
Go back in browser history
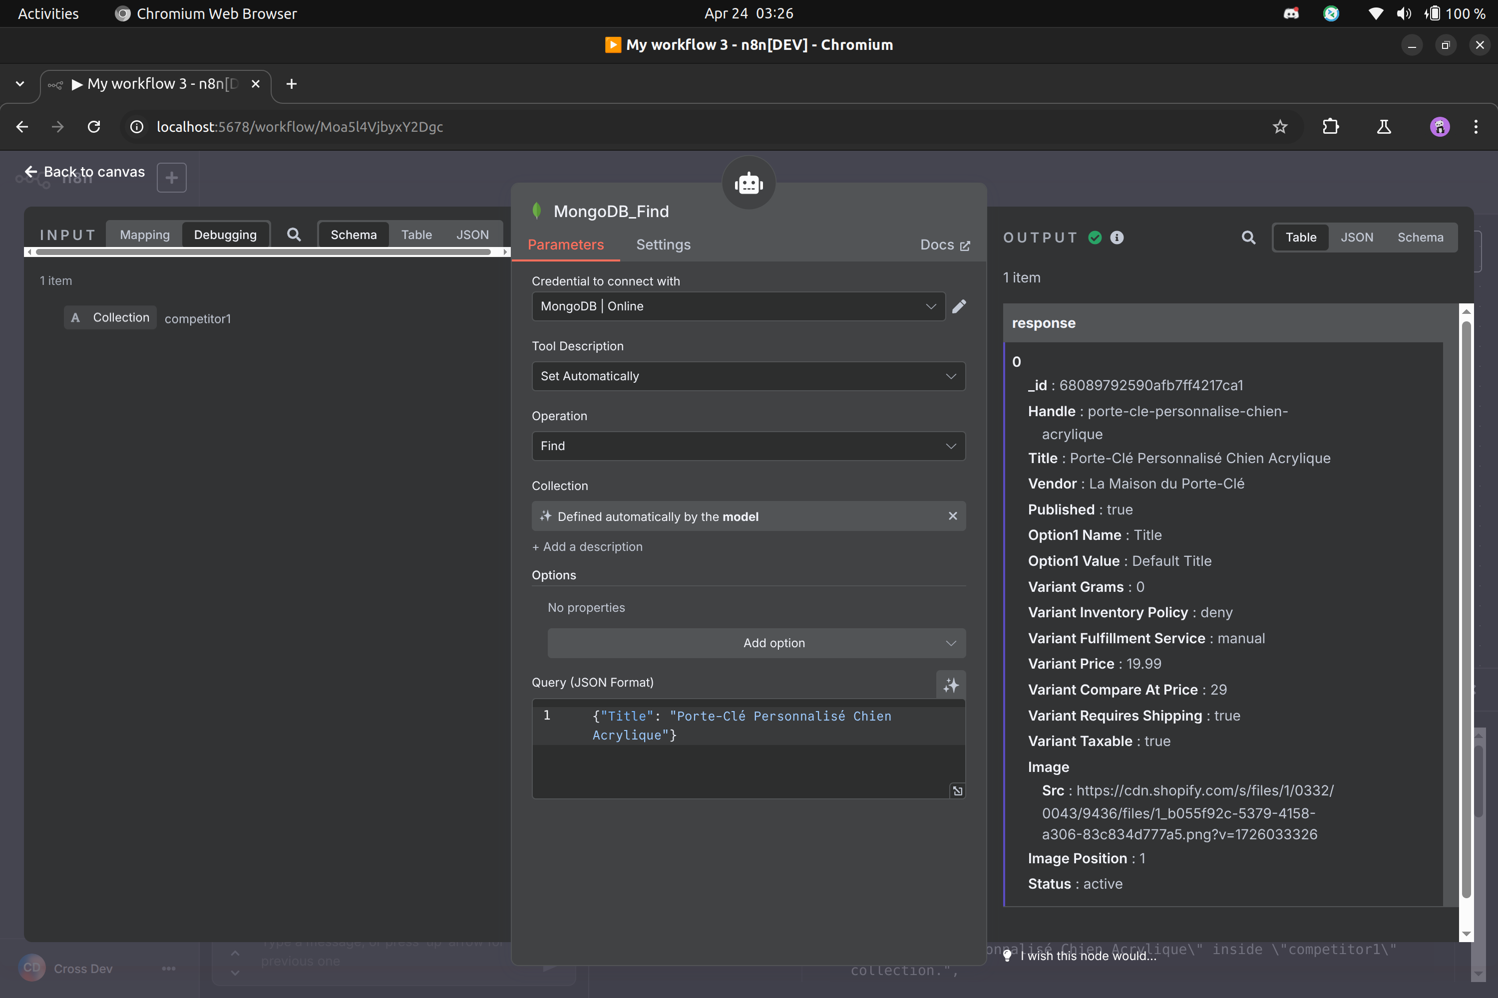[22, 127]
